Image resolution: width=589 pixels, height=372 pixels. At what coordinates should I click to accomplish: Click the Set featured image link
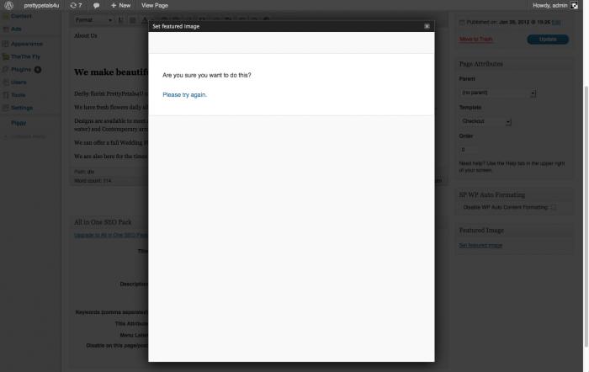(480, 246)
